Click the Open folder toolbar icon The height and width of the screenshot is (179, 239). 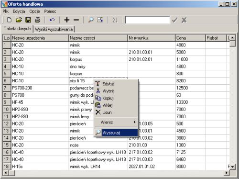19,20
